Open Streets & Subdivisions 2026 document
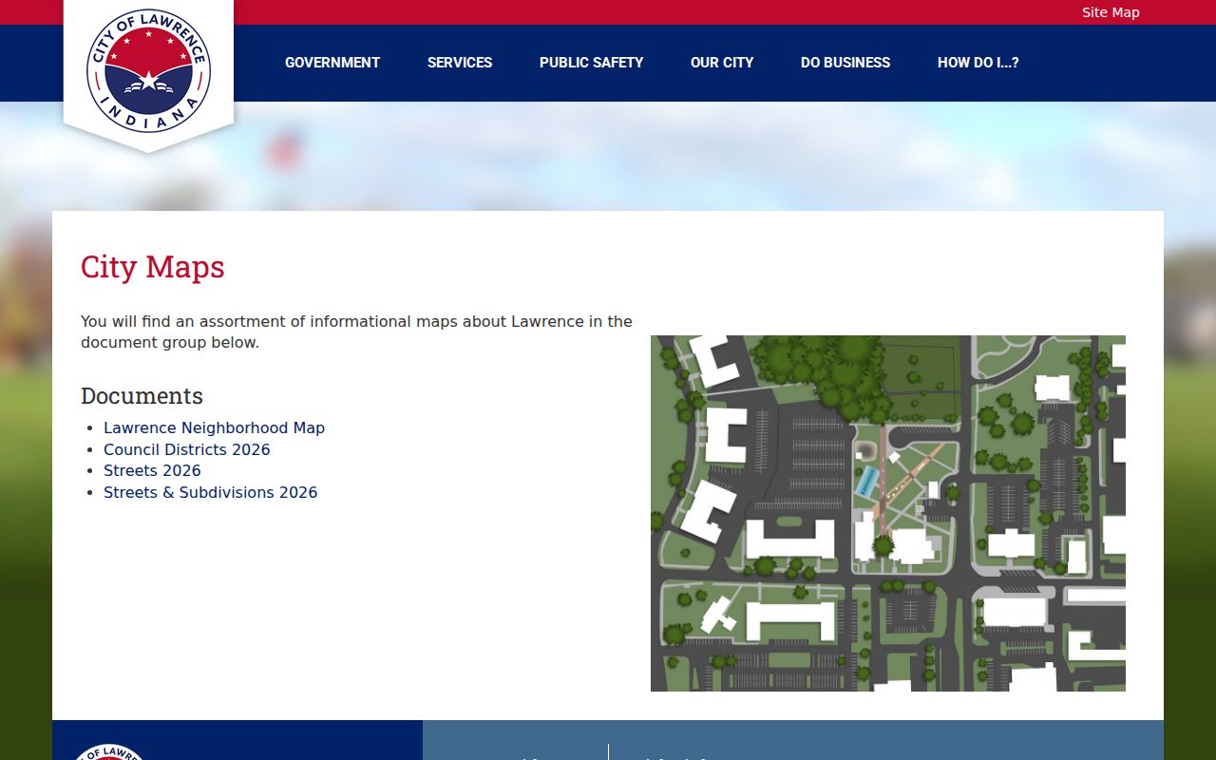 click(x=210, y=492)
